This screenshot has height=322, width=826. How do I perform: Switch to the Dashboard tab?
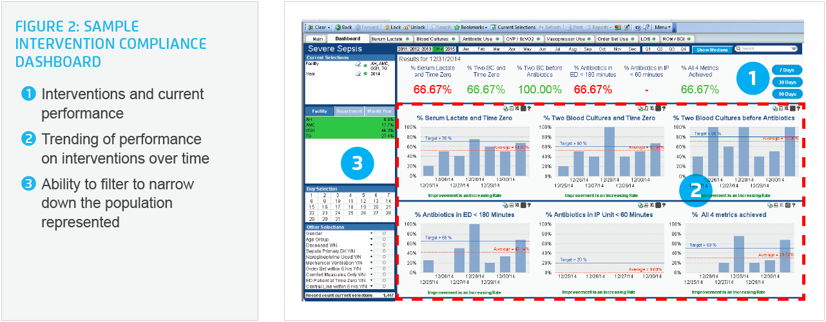point(347,39)
